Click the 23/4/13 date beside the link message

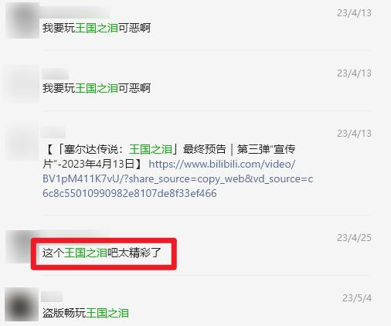[x=354, y=134]
